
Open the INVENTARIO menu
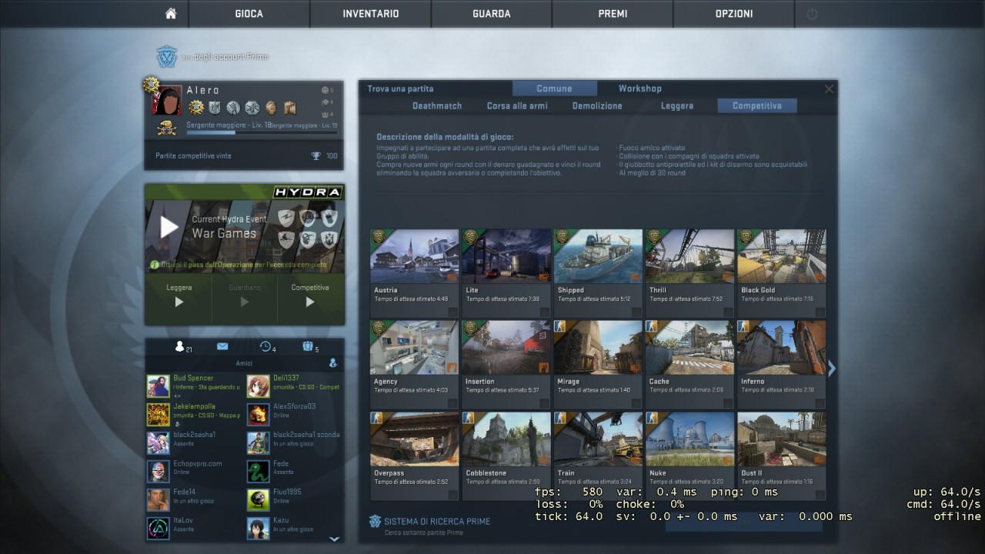tap(370, 14)
